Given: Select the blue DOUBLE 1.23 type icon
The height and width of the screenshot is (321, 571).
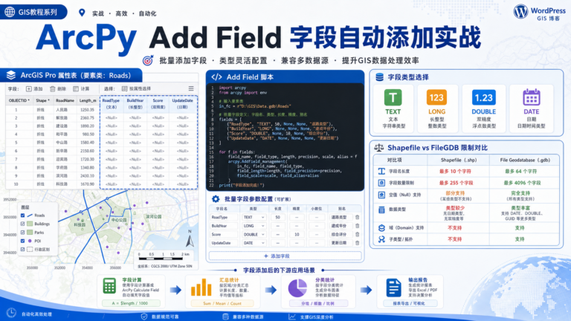Looking at the screenshot, I should [483, 97].
